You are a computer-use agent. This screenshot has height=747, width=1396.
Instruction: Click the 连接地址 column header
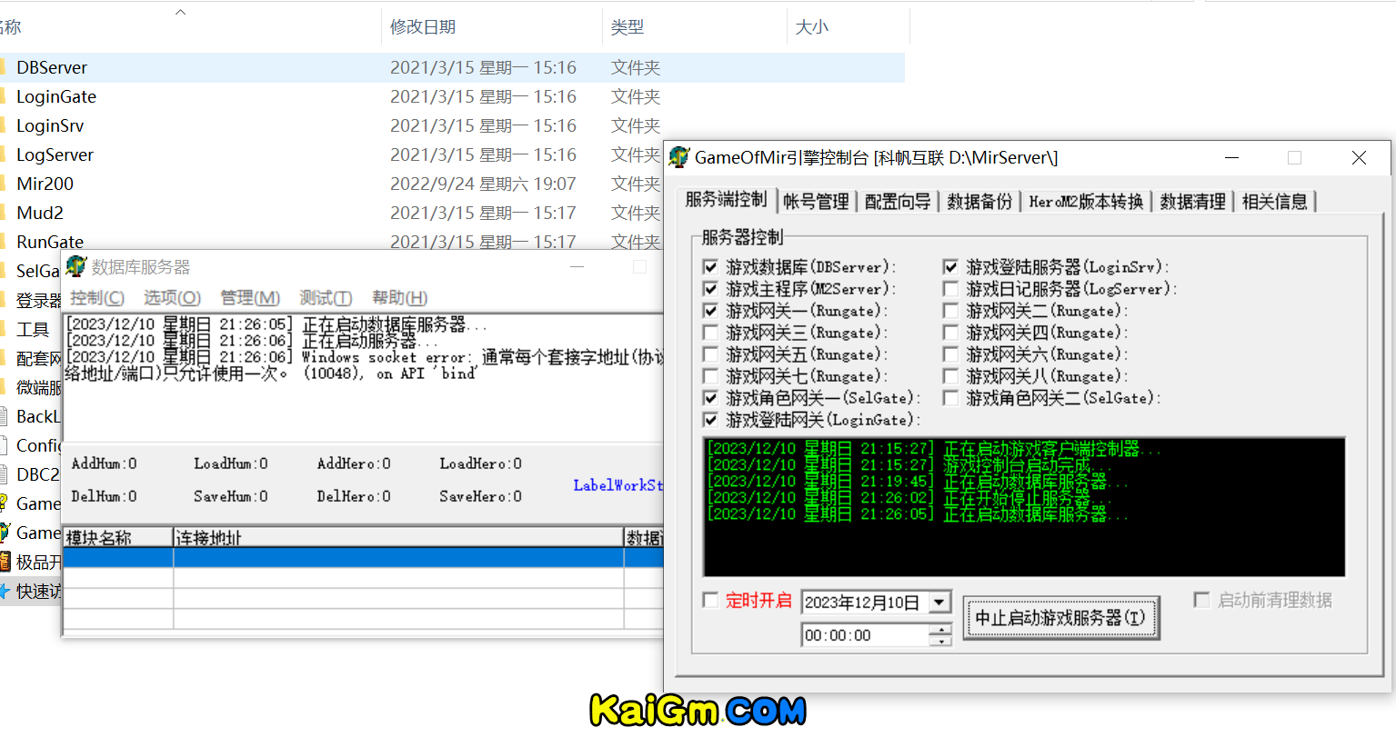[398, 538]
